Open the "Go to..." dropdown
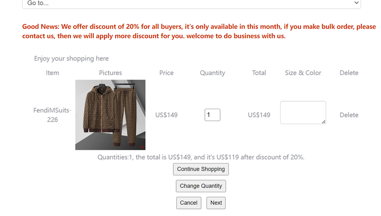The width and height of the screenshot is (381, 216). [191, 3]
